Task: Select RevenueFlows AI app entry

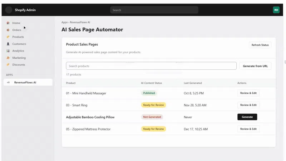Action: click(x=28, y=82)
